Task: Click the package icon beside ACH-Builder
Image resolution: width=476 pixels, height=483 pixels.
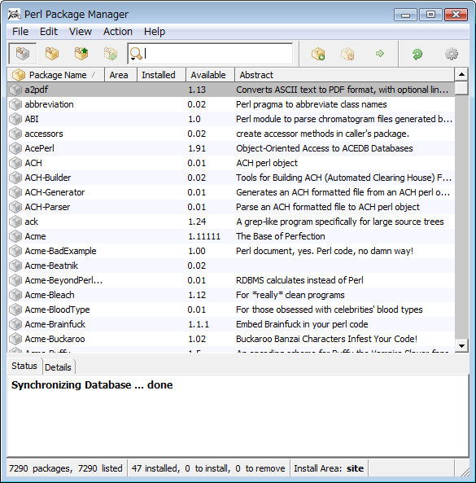Action: pos(15,178)
